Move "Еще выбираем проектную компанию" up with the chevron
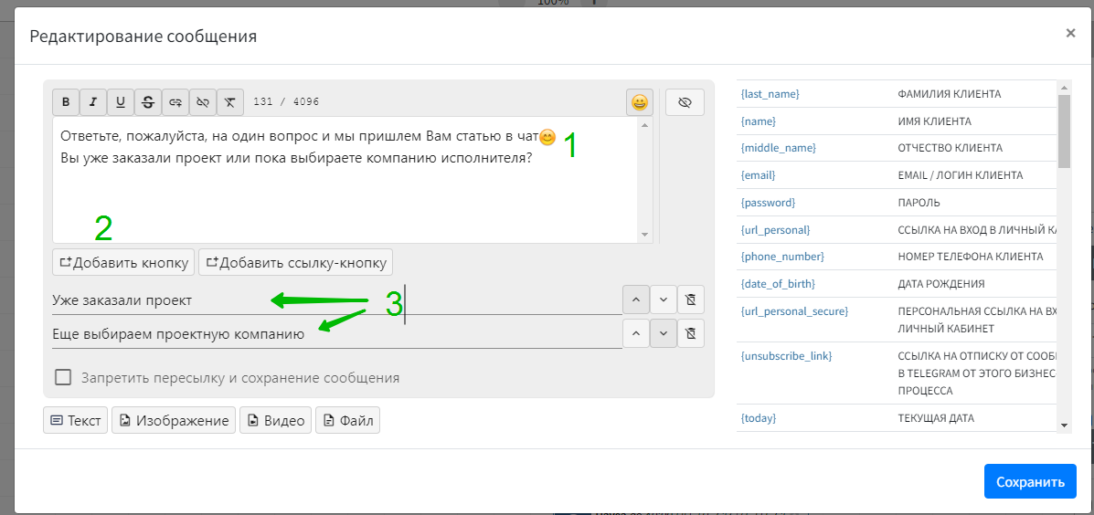 [636, 333]
